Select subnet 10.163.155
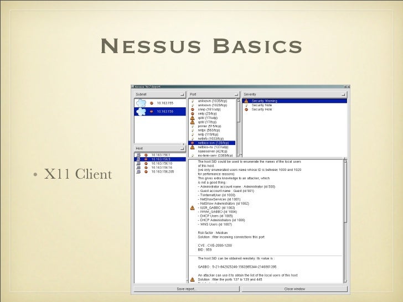The image size is (403, 302). tap(160, 103)
